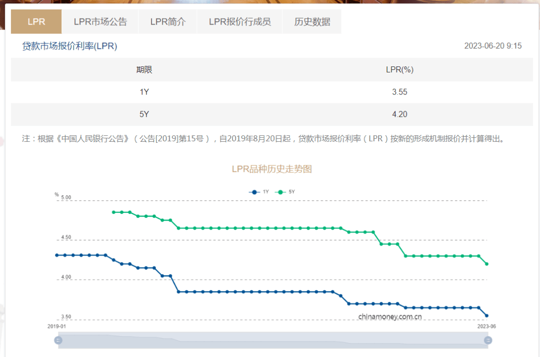Click the green 5Y legend dot icon

pyautogui.click(x=280, y=192)
